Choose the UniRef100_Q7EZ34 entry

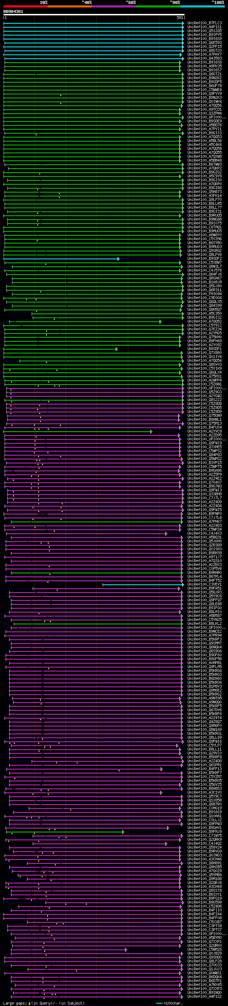pyautogui.click(x=204, y=329)
